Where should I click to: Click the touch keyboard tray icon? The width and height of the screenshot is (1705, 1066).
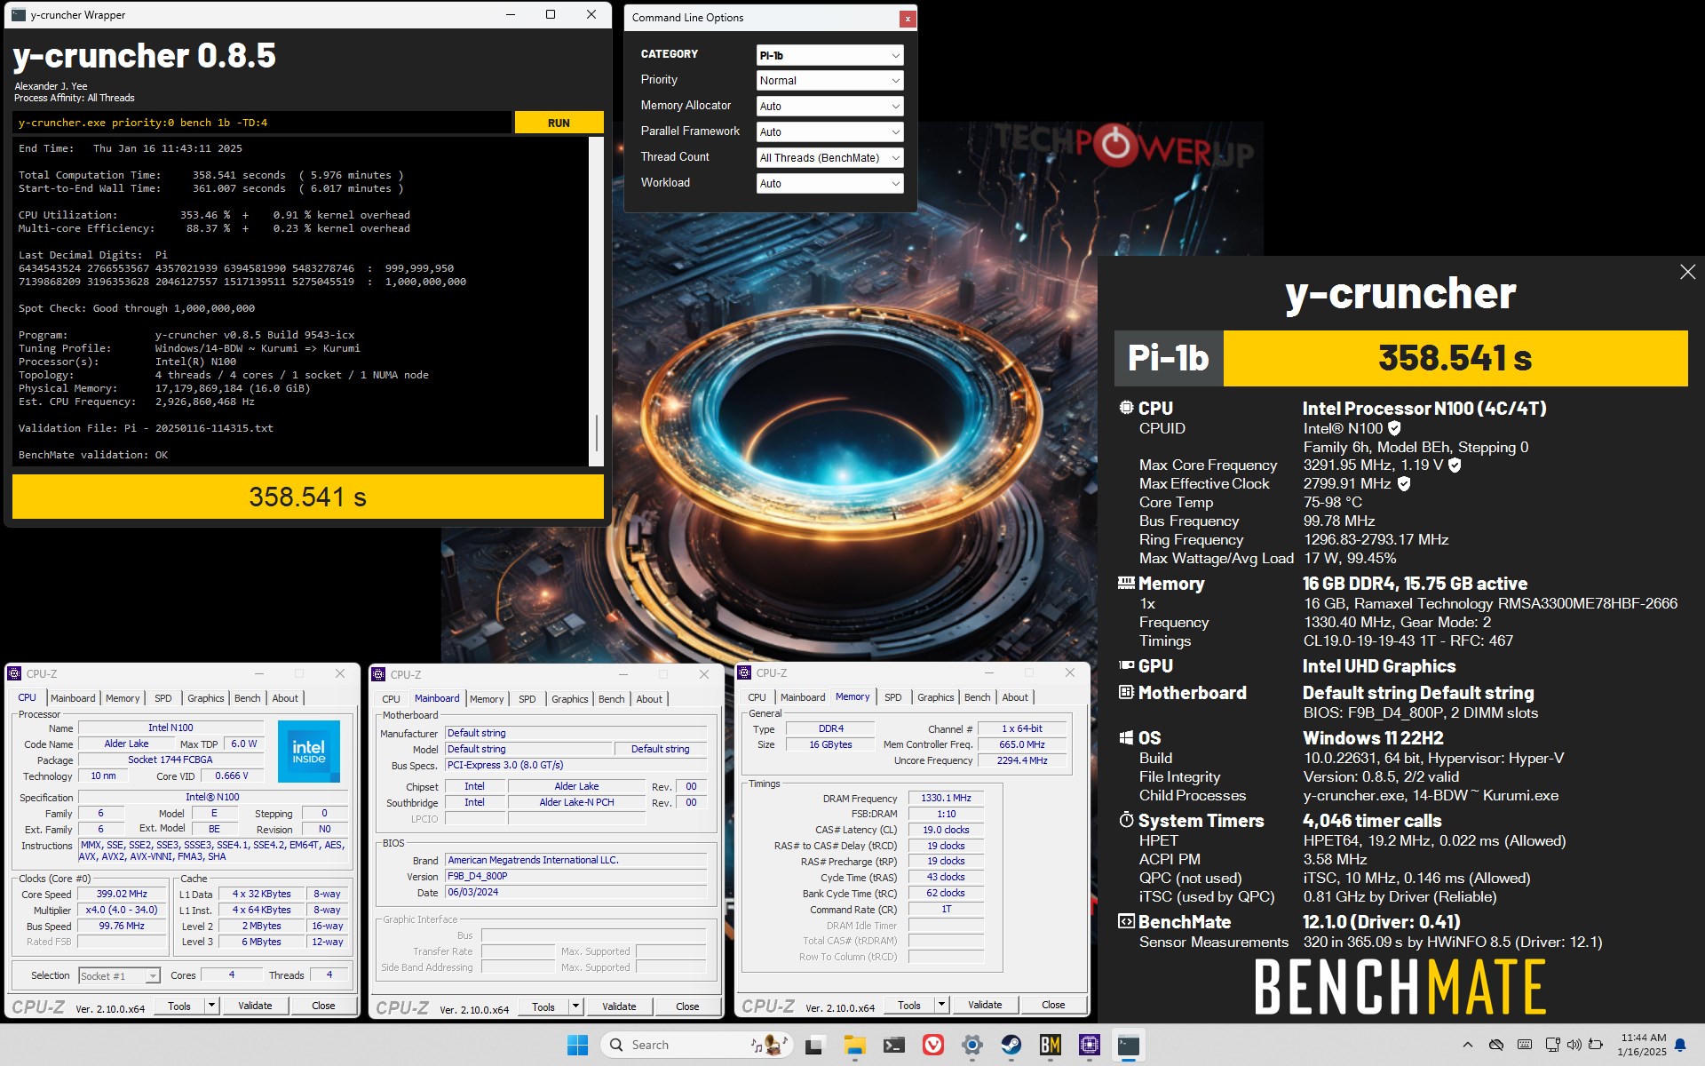1525,1045
